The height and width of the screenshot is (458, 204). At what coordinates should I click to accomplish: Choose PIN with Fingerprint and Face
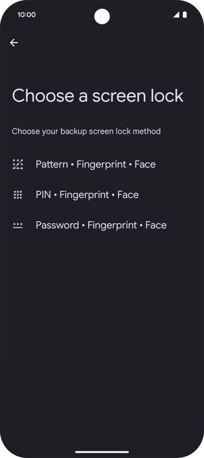point(87,194)
